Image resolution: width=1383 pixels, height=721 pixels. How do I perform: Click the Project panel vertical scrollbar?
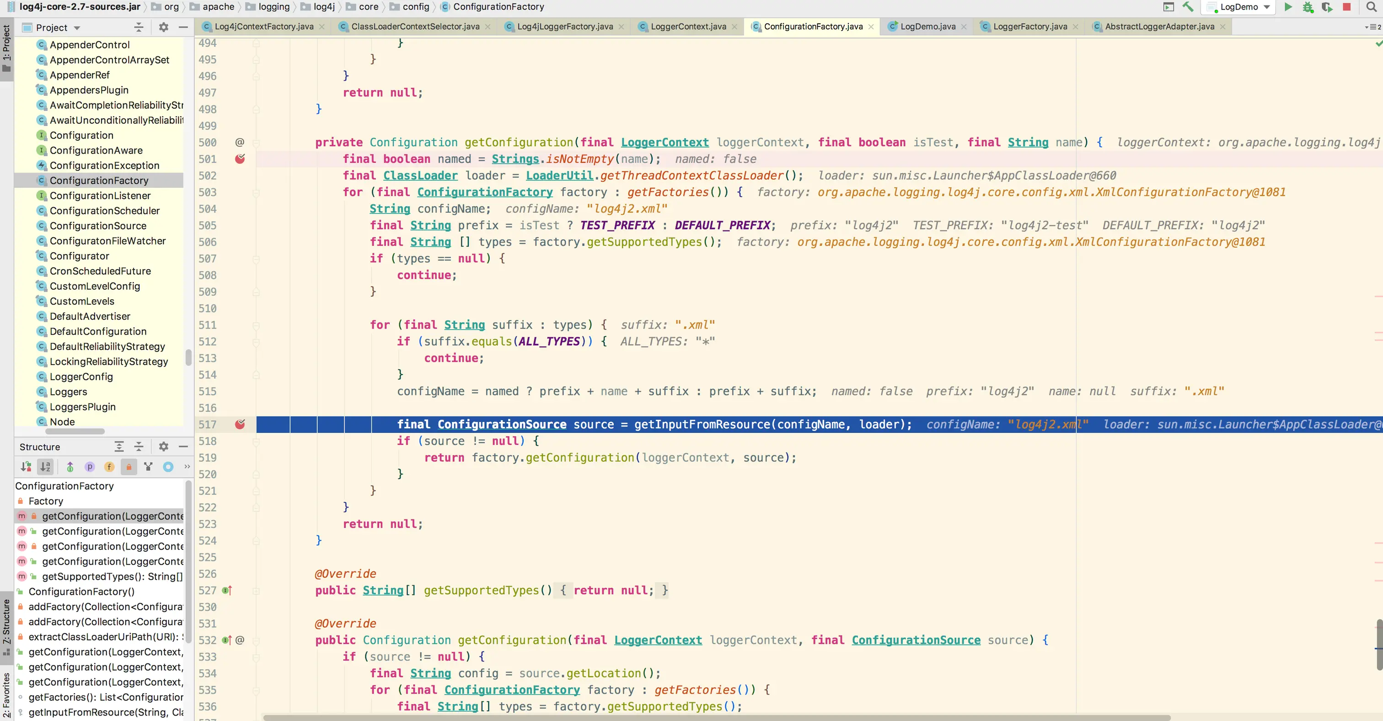(x=188, y=357)
